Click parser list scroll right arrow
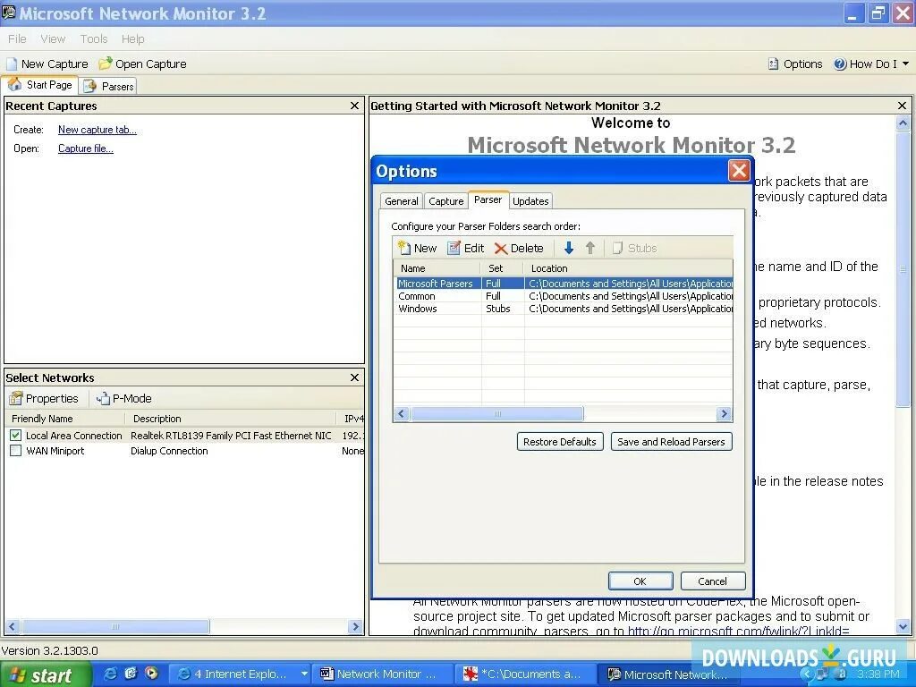Image resolution: width=916 pixels, height=687 pixels. click(725, 414)
